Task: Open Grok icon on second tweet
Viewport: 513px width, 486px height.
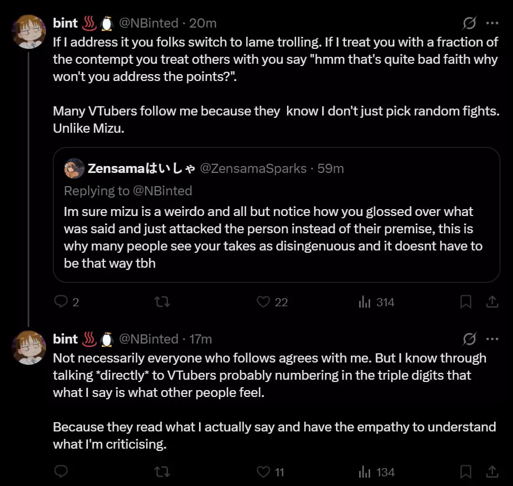Action: click(x=469, y=340)
